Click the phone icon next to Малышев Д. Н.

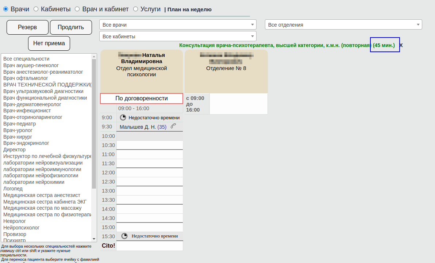click(x=173, y=126)
